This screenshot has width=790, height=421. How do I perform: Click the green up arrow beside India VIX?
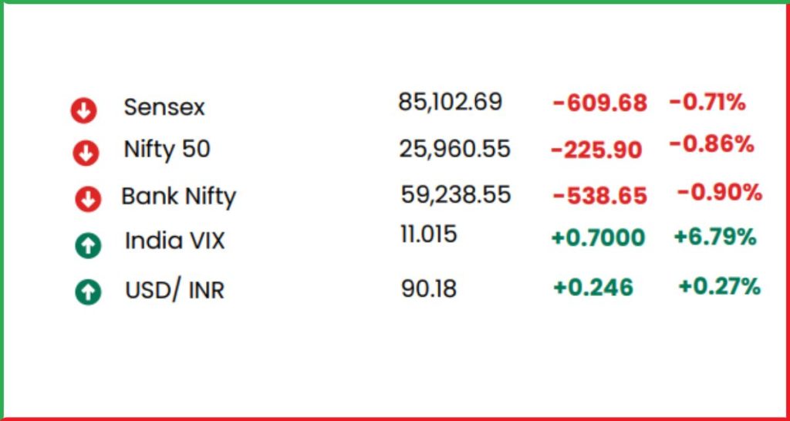[x=88, y=246]
